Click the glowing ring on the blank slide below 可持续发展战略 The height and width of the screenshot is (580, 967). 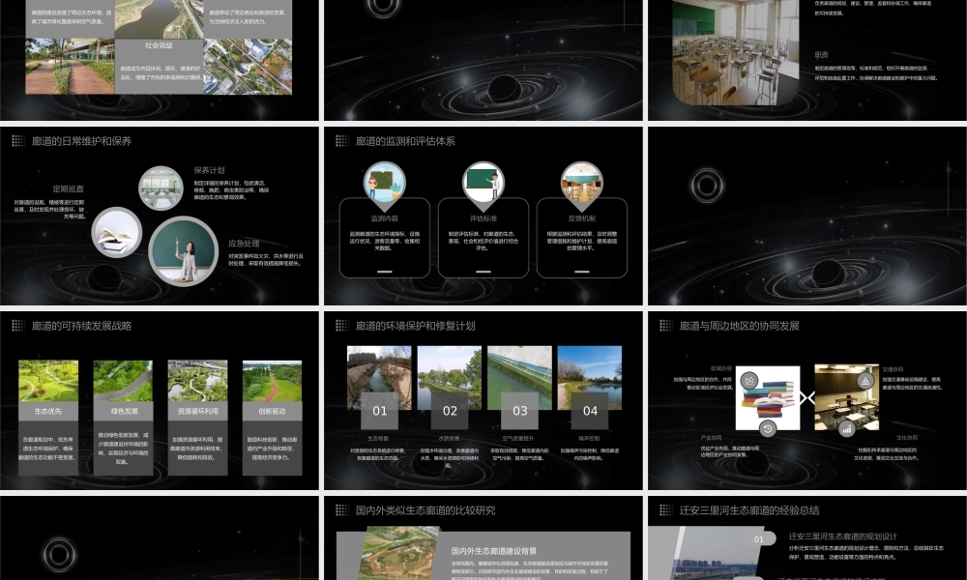59,554
